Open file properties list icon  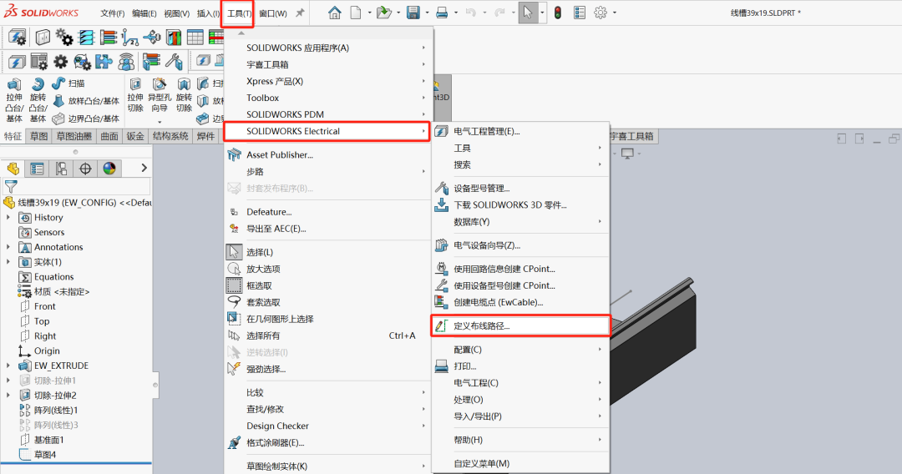pyautogui.click(x=580, y=13)
